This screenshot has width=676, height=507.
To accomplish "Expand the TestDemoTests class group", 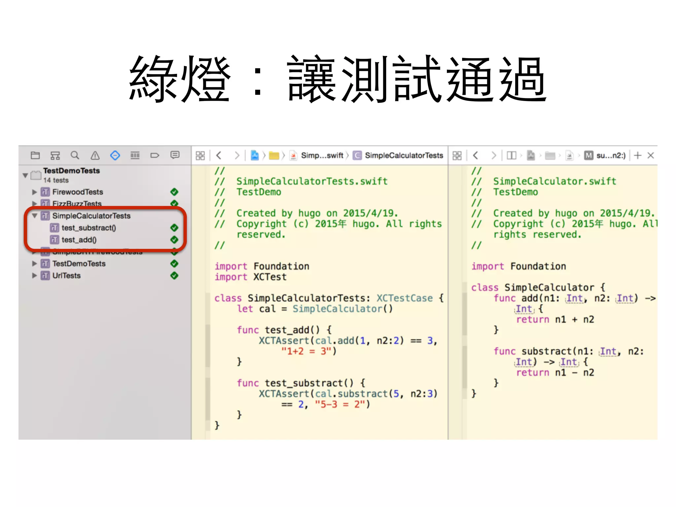I will pos(34,263).
